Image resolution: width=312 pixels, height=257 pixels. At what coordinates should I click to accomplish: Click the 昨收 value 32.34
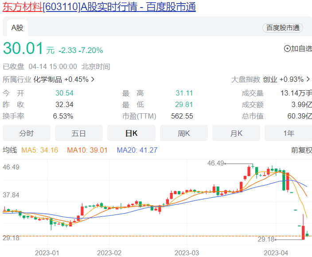[64, 104]
